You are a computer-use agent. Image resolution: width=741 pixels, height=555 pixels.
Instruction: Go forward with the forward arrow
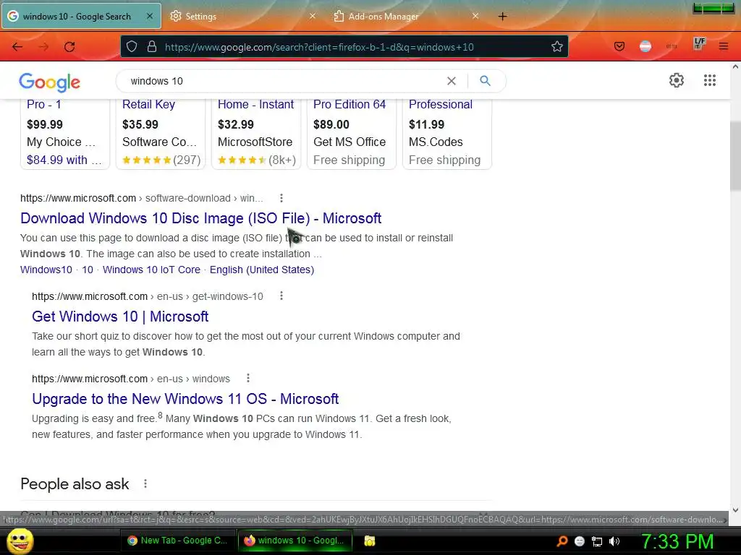(x=43, y=47)
